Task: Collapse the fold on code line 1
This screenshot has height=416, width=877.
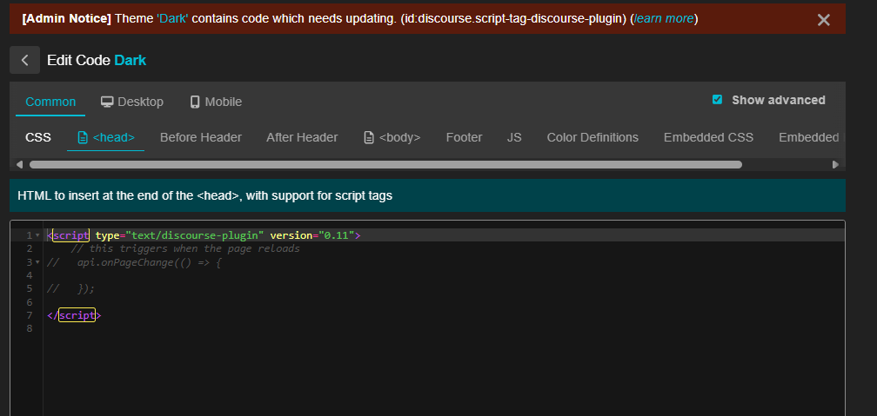Action: tap(37, 235)
